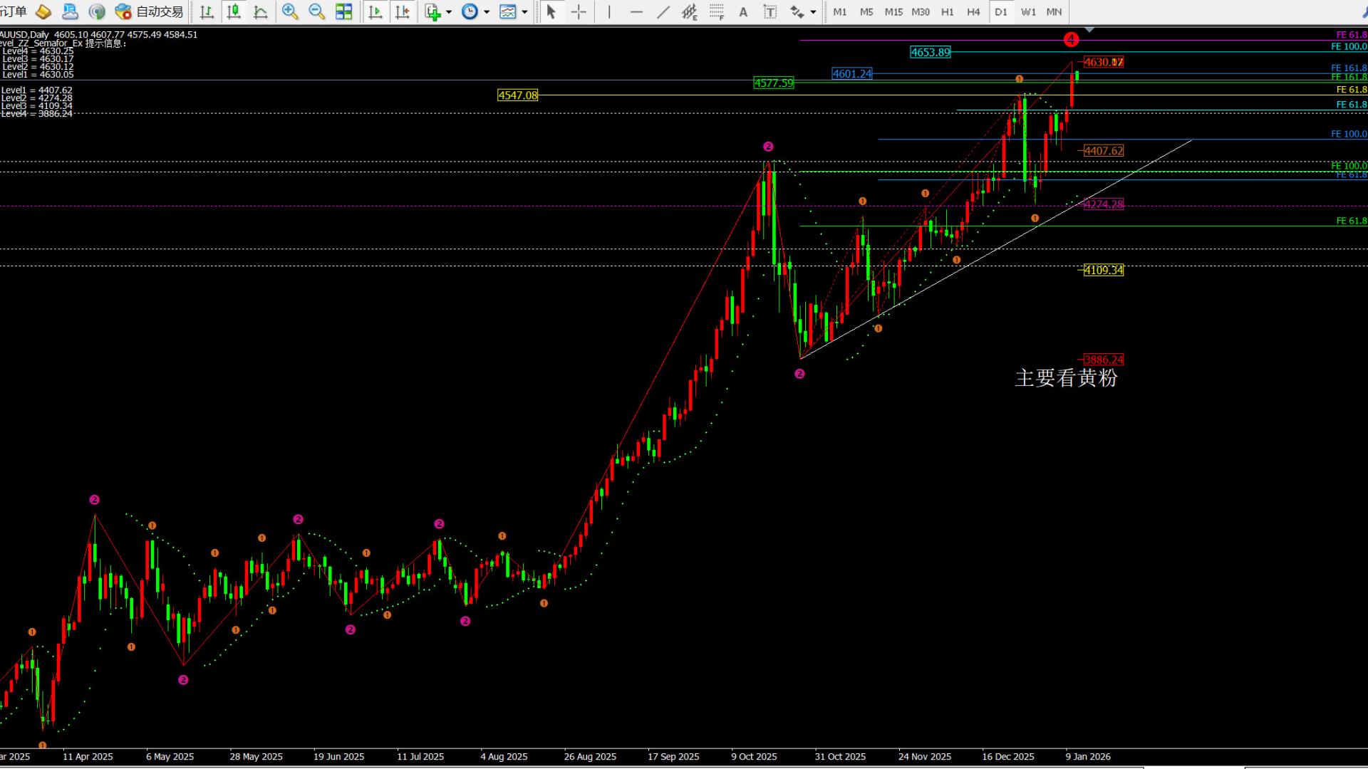Select the Fibonacci retracement tool
Viewport: 1368px width, 769px height.
(717, 11)
